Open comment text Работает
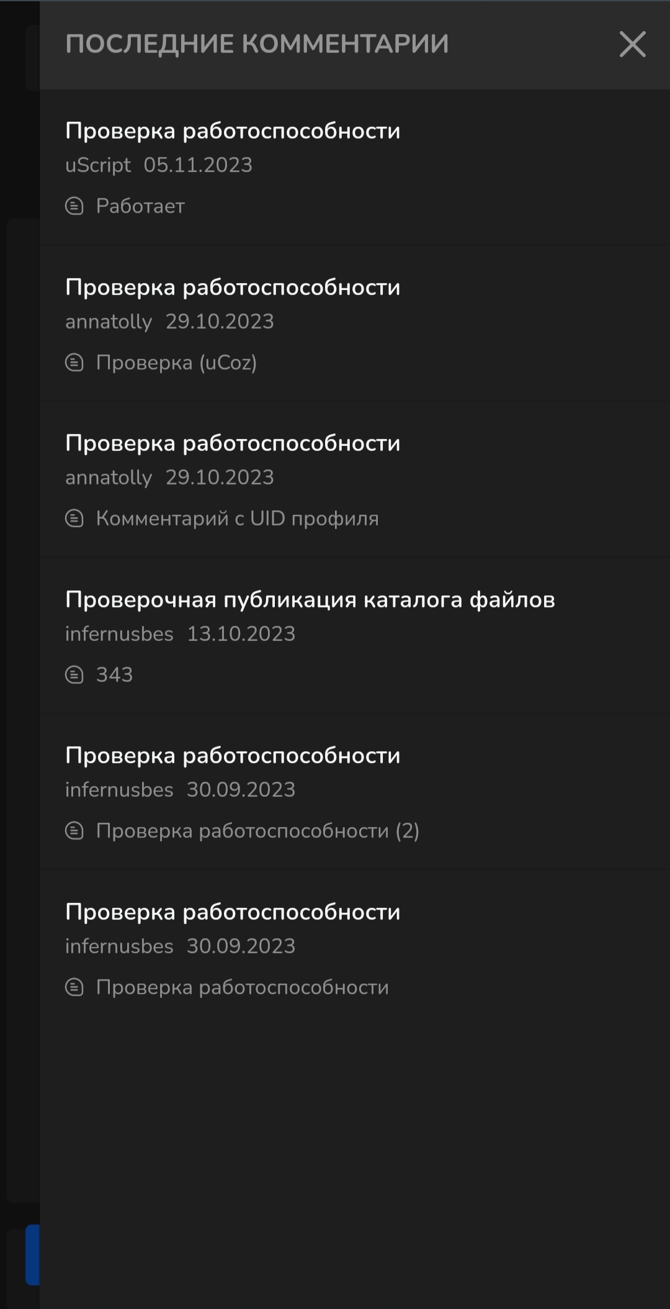 [140, 206]
